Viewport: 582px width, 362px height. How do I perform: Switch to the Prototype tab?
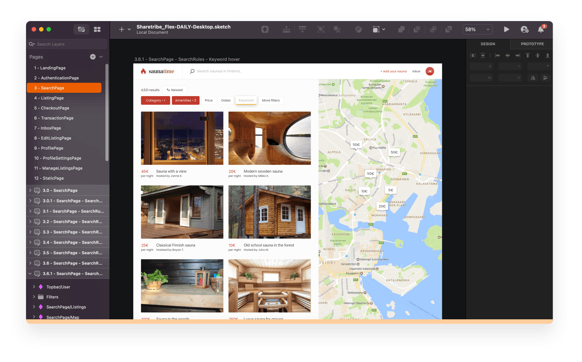pyautogui.click(x=532, y=44)
